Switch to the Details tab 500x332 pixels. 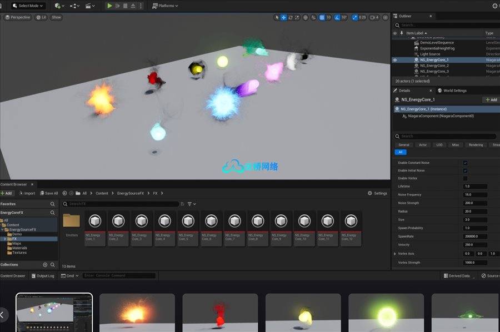[404, 91]
